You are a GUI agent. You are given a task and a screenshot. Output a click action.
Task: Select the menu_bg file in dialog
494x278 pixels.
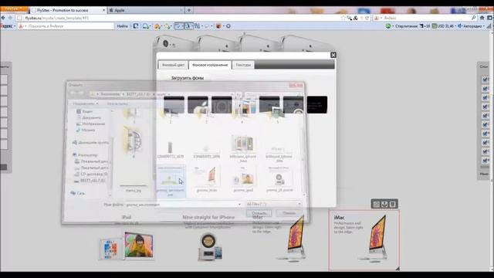(x=134, y=188)
